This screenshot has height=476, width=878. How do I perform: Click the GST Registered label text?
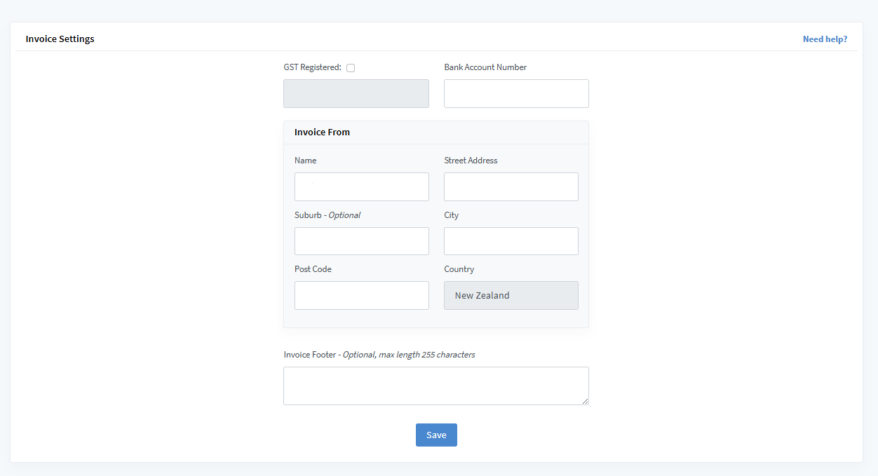pyautogui.click(x=312, y=67)
